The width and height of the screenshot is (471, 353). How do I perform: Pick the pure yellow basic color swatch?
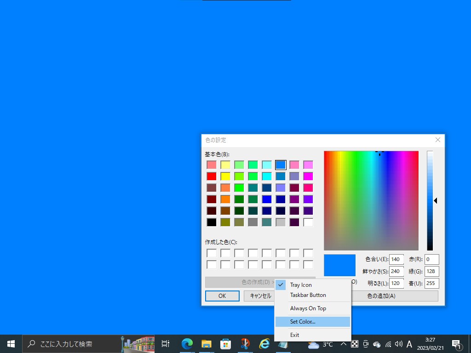click(x=225, y=176)
